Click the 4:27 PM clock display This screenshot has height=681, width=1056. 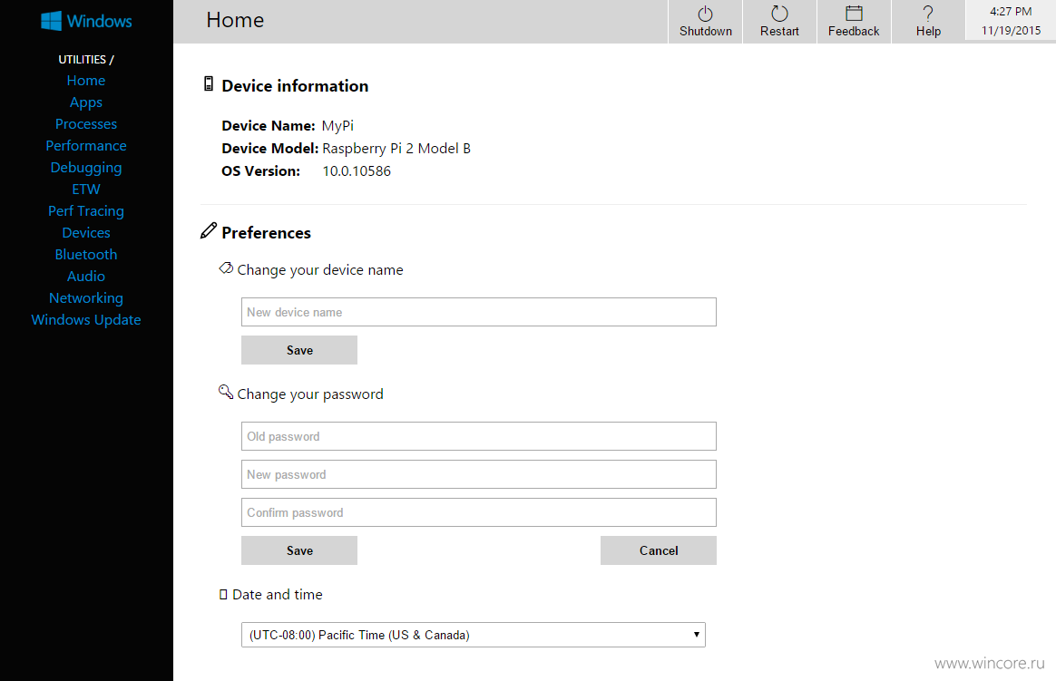click(x=1011, y=12)
